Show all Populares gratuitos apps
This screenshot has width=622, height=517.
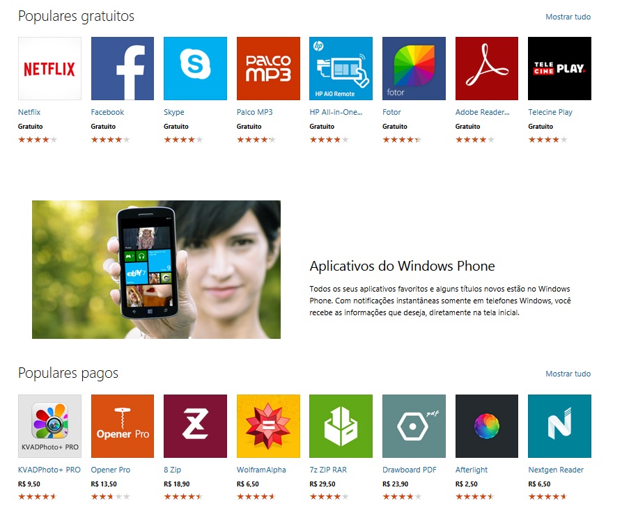pyautogui.click(x=568, y=17)
